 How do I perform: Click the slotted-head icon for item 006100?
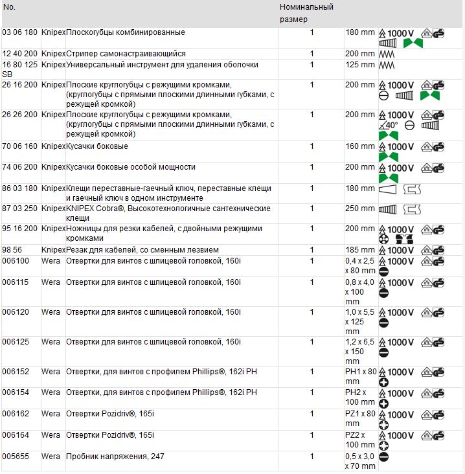click(x=383, y=272)
